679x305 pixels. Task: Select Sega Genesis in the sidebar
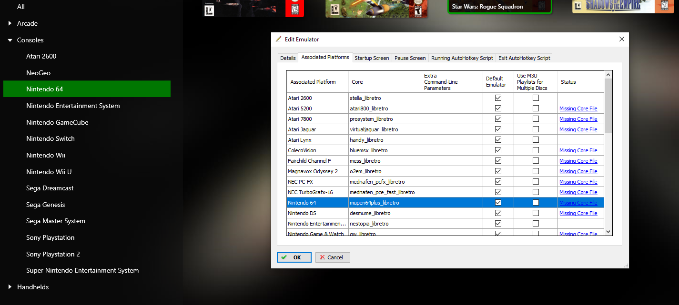[46, 205]
